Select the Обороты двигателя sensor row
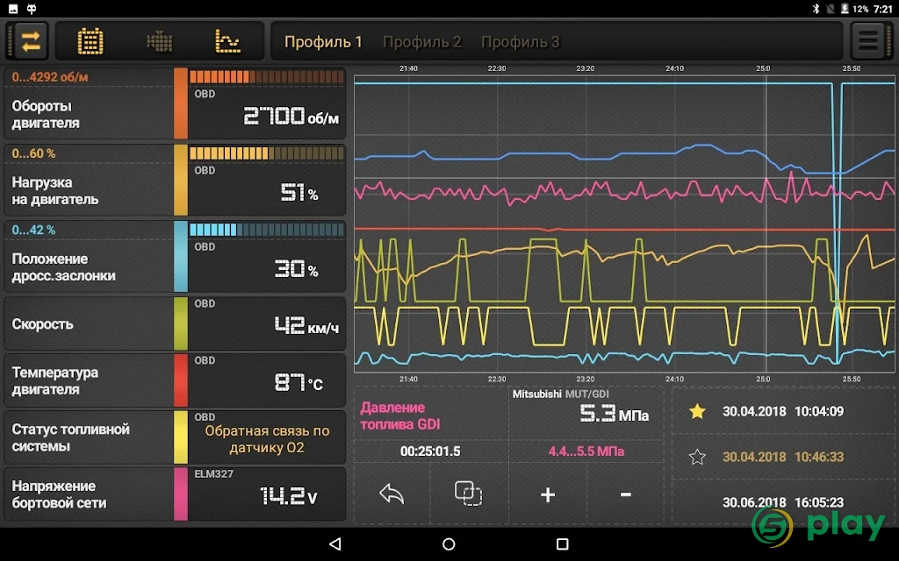 (x=175, y=103)
